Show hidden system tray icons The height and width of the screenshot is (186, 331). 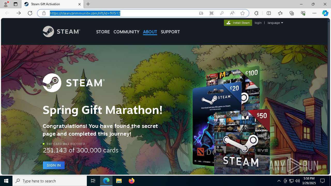click(x=279, y=181)
